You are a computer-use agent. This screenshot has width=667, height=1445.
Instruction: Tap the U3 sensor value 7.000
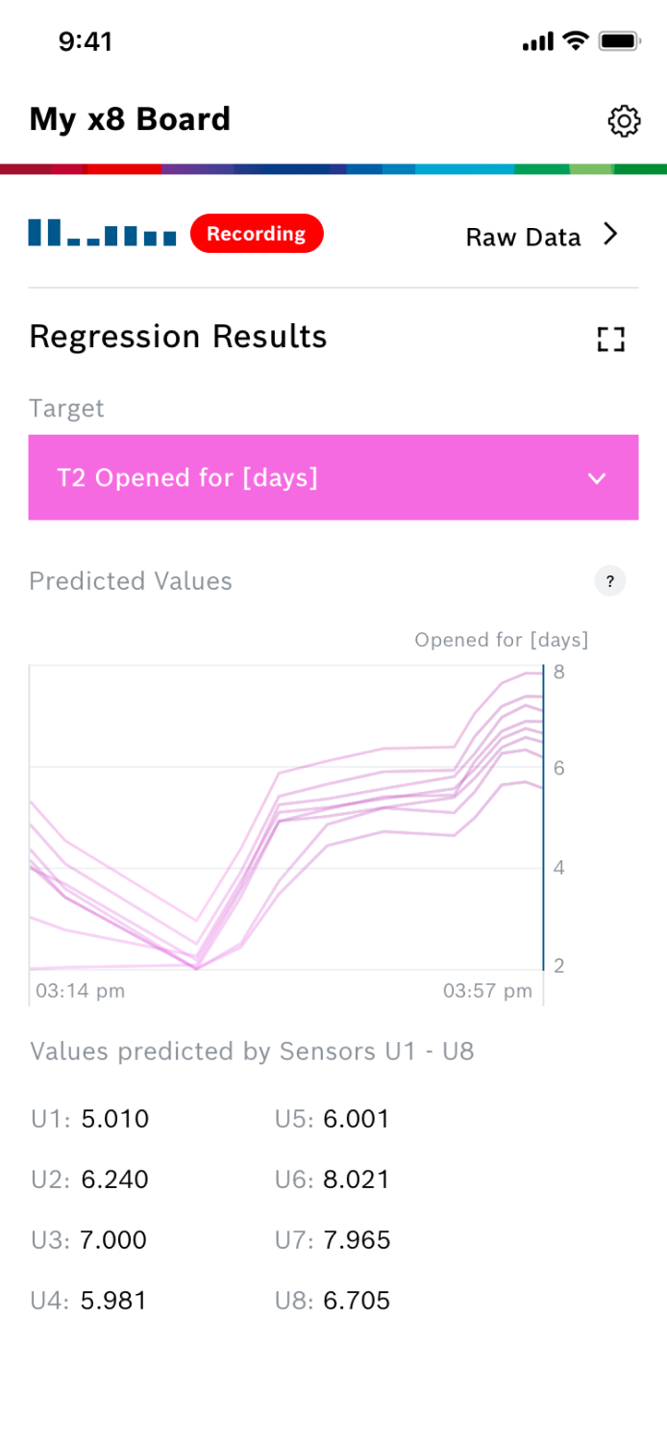point(113,1240)
